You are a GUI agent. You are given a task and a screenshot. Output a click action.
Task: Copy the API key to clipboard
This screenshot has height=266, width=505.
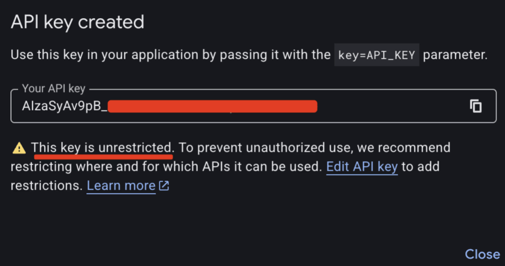pos(476,106)
